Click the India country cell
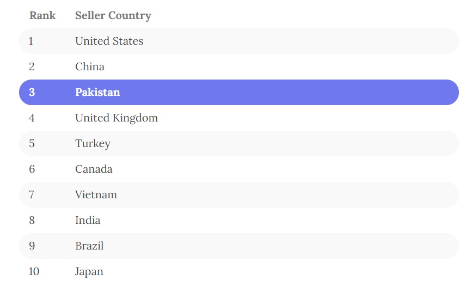The image size is (460, 286). [x=88, y=220]
